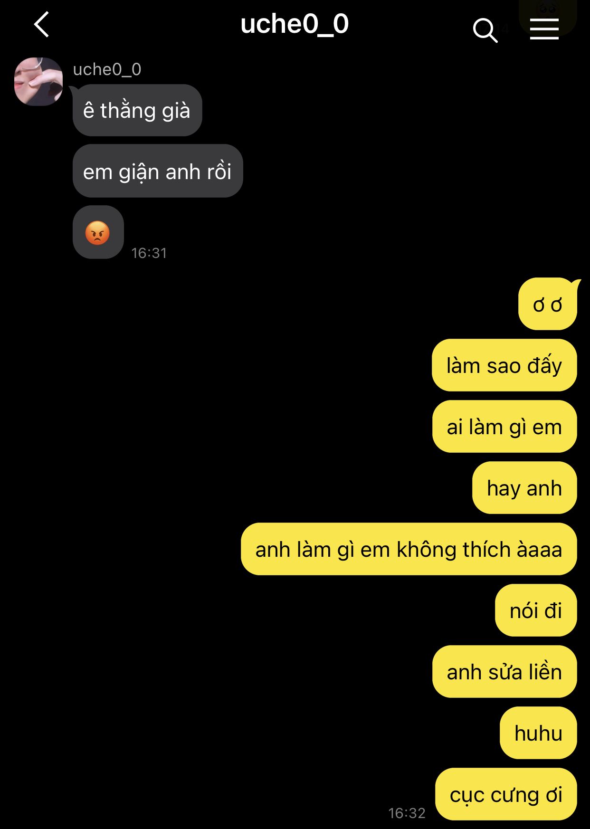The height and width of the screenshot is (829, 590).
Task: Open the chat search magnifier icon
Action: coord(485,30)
